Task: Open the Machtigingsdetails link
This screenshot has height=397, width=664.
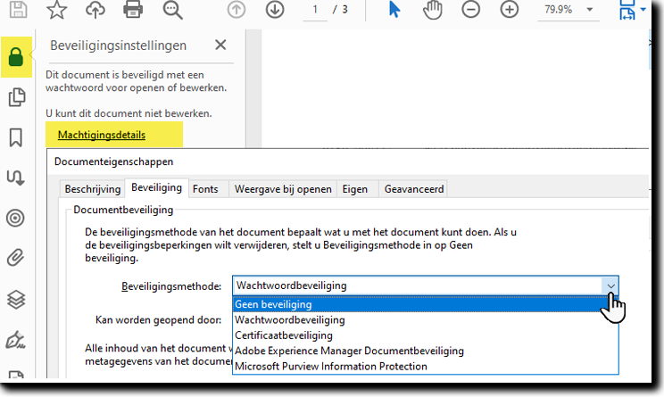Action: point(102,135)
